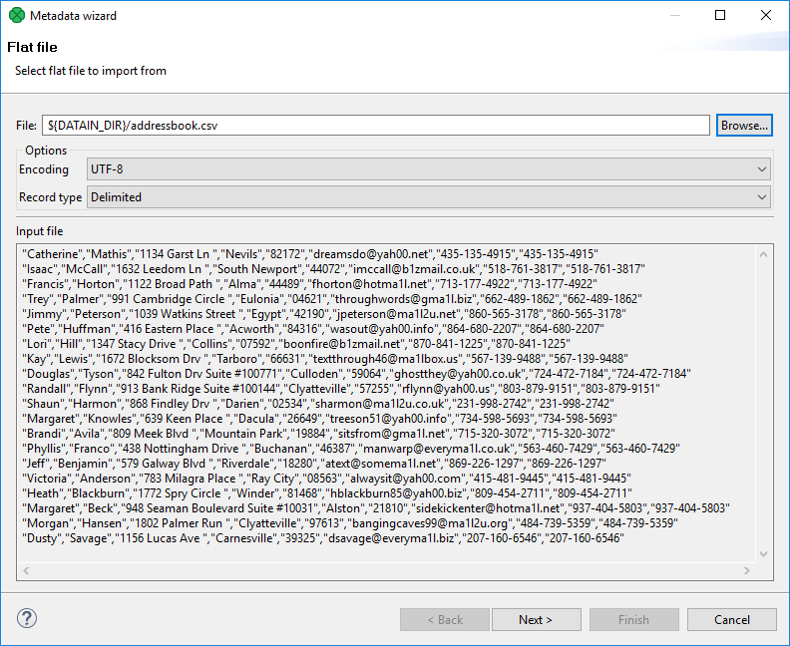
Task: Minimize the Metadata wizard window
Action: (x=673, y=15)
